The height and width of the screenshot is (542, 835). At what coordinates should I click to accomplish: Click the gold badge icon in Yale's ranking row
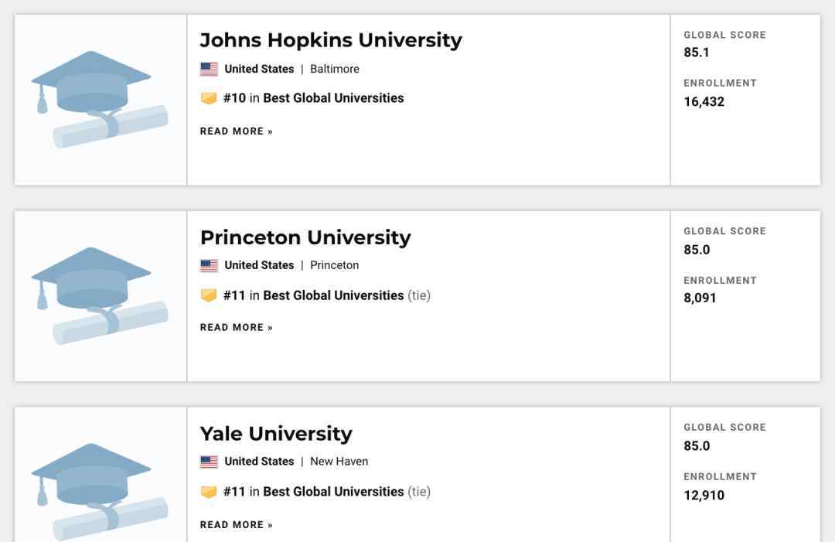point(209,492)
